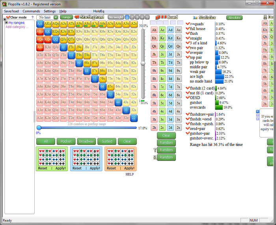Click the small blue R icon near right edge
The height and width of the screenshot is (225, 276).
tap(257, 112)
